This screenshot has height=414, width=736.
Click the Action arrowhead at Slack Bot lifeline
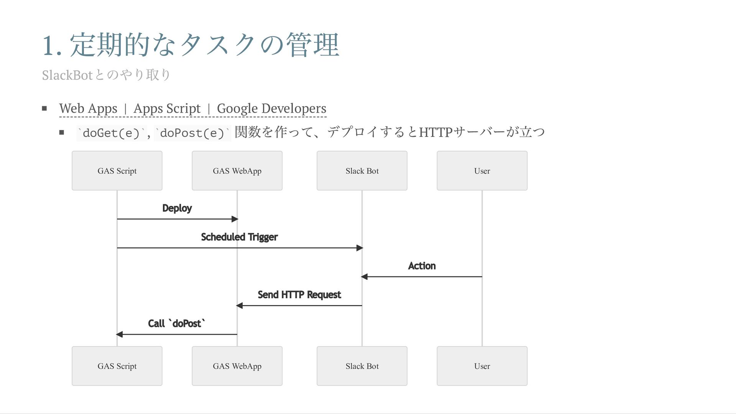(365, 277)
